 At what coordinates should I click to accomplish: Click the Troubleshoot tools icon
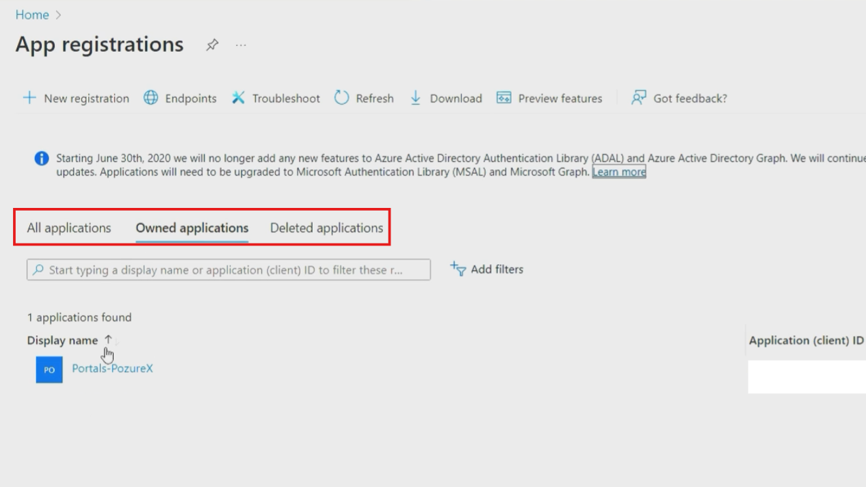(x=238, y=98)
